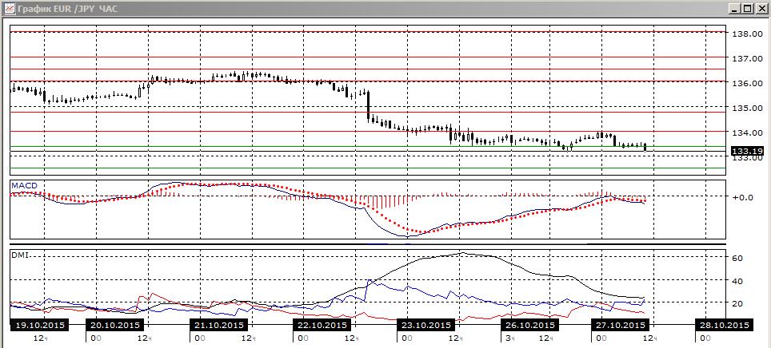Viewport: 771px width, 348px height.
Task: Select the 135.00 price axis label
Action: coord(748,108)
